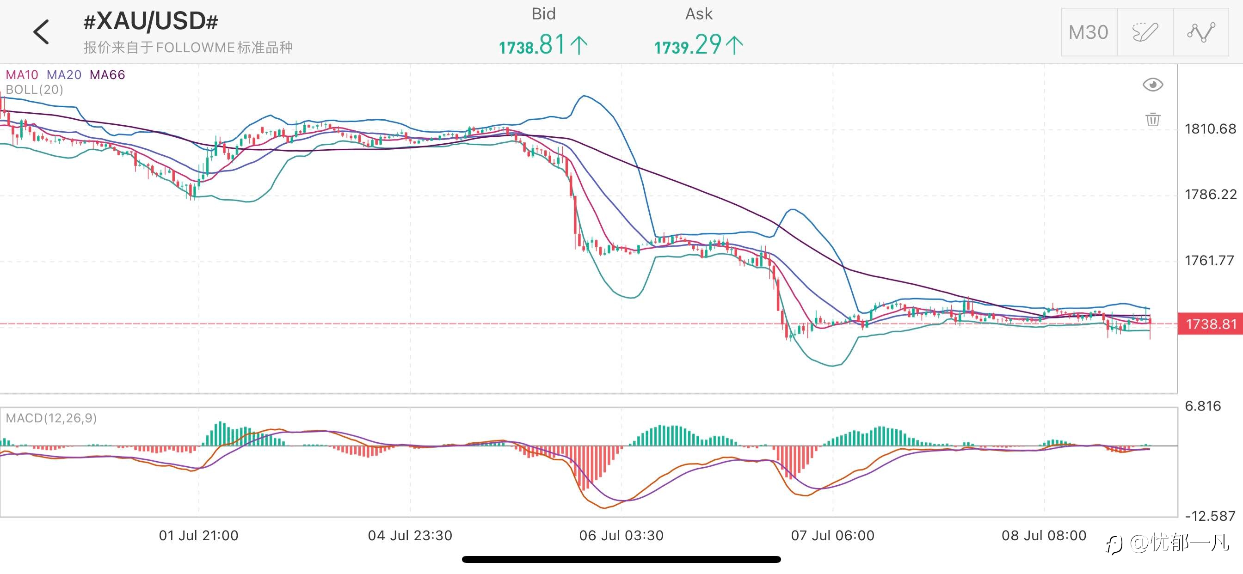Tap the BOLL(20) indicator label
Viewport: 1243px width, 574px height.
point(34,90)
